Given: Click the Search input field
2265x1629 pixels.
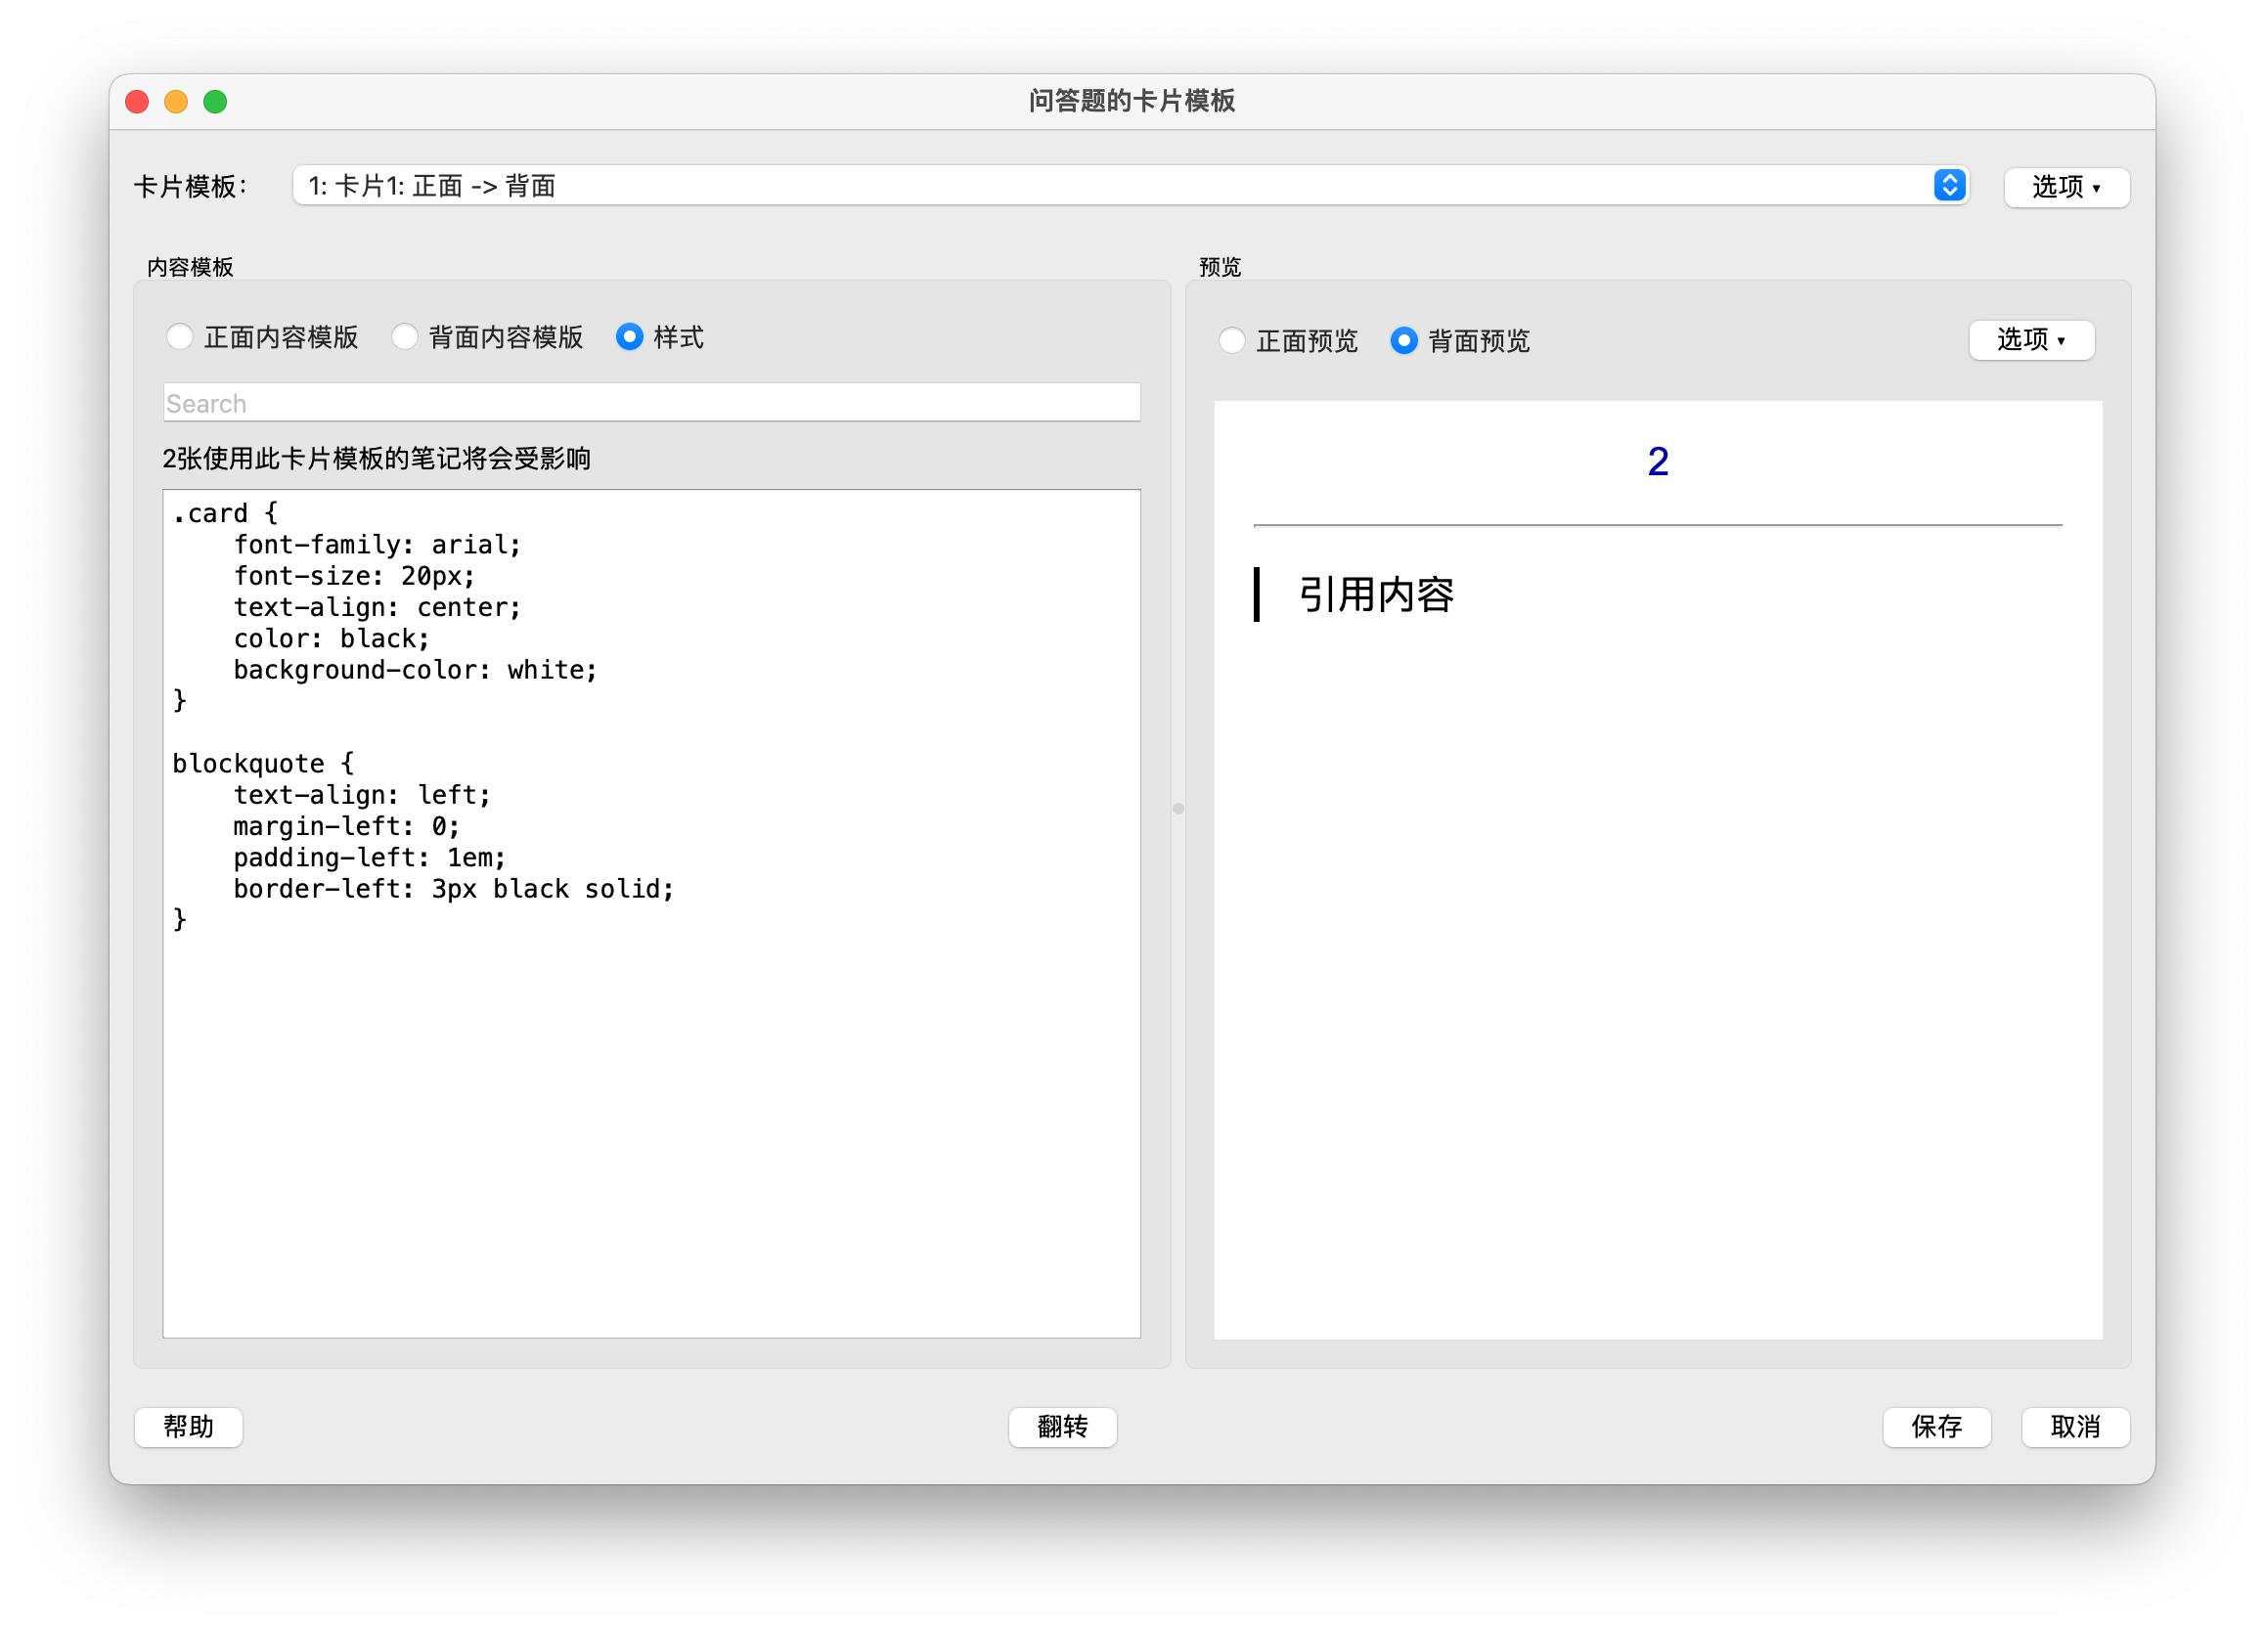Looking at the screenshot, I should pos(651,403).
